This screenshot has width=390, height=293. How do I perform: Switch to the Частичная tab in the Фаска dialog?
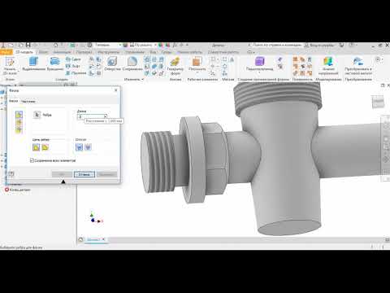click(28, 101)
